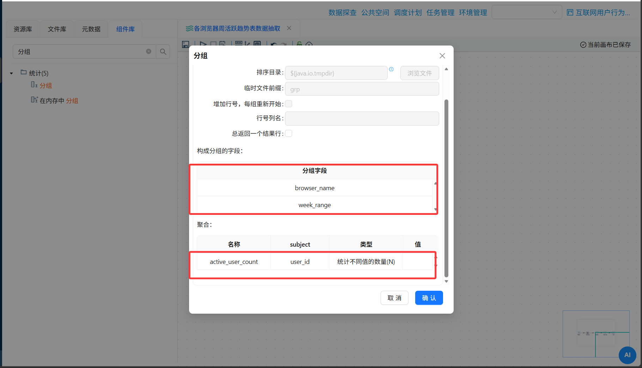
Task: Click the 类型 column header
Action: click(x=366, y=245)
